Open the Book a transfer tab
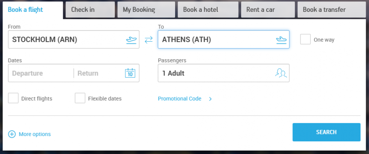Screen dimensions: 369x154 tap(332, 10)
